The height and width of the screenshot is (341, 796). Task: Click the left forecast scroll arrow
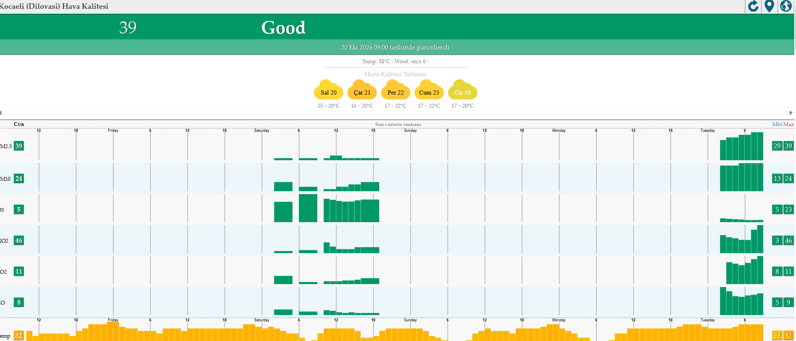coord(1,113)
